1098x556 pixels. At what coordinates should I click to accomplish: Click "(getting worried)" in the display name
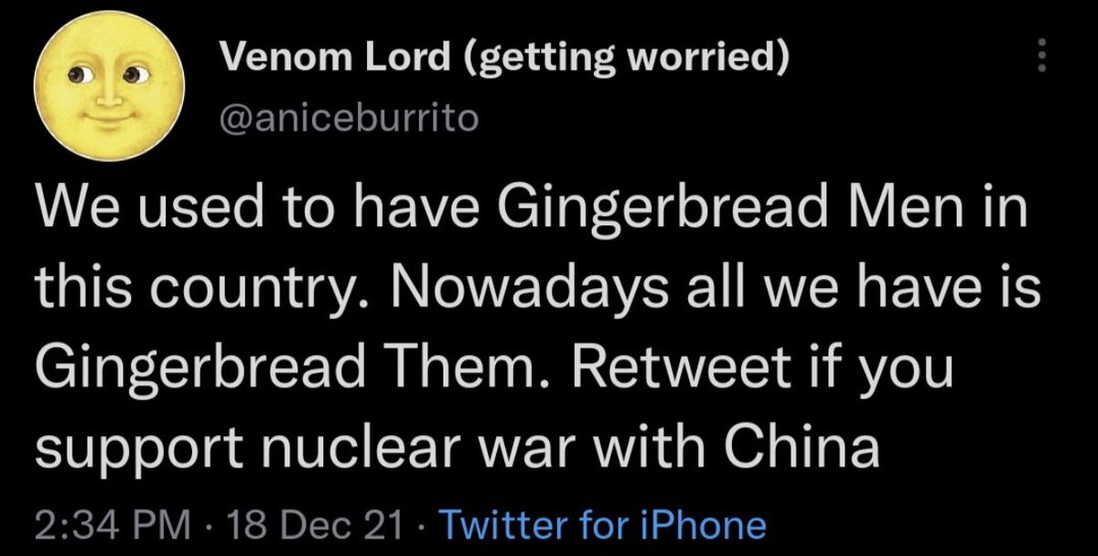(625, 60)
